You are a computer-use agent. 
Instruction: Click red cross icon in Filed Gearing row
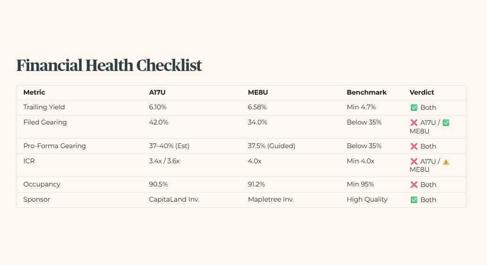tap(414, 123)
